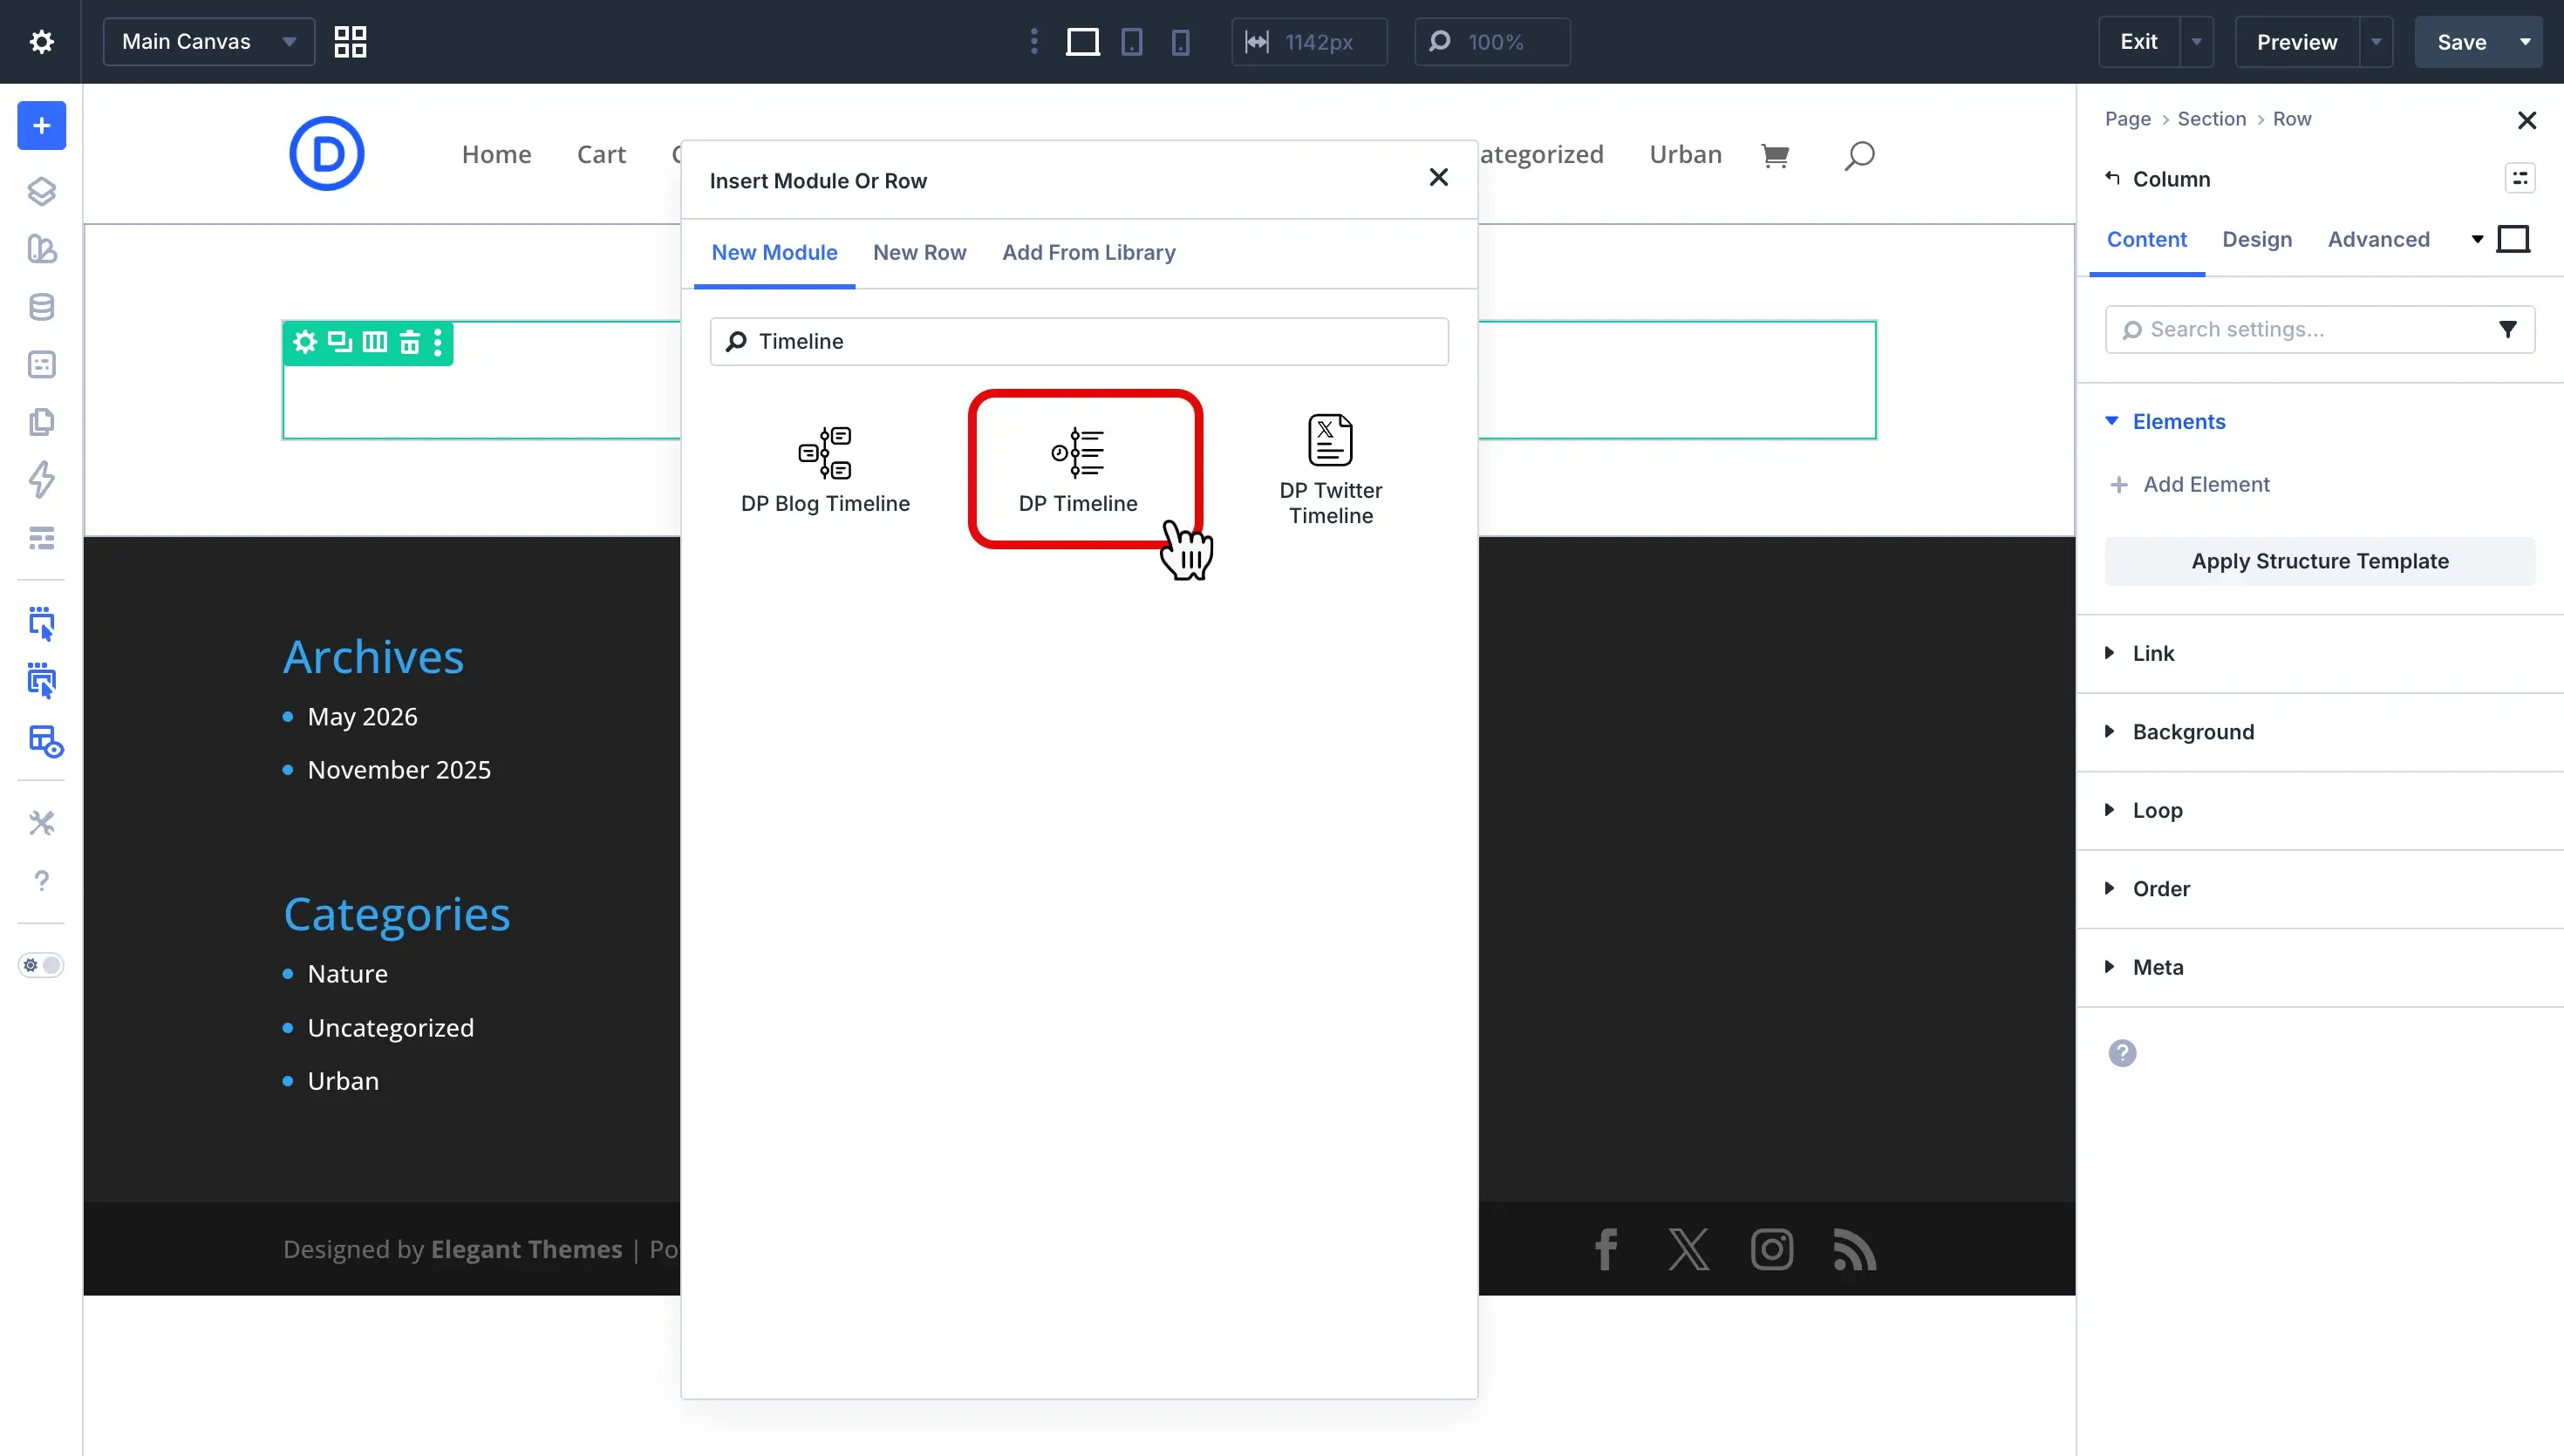Click the settings panel layout icon beside Column
Image resolution: width=2564 pixels, height=1456 pixels.
[x=2520, y=179]
